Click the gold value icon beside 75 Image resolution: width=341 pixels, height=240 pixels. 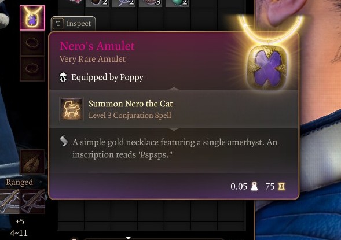coord(281,186)
